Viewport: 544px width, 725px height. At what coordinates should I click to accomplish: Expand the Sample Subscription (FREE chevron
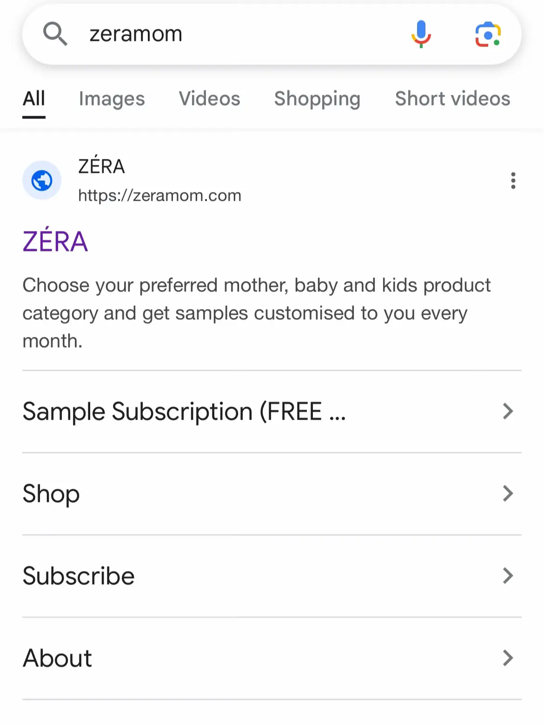(508, 411)
